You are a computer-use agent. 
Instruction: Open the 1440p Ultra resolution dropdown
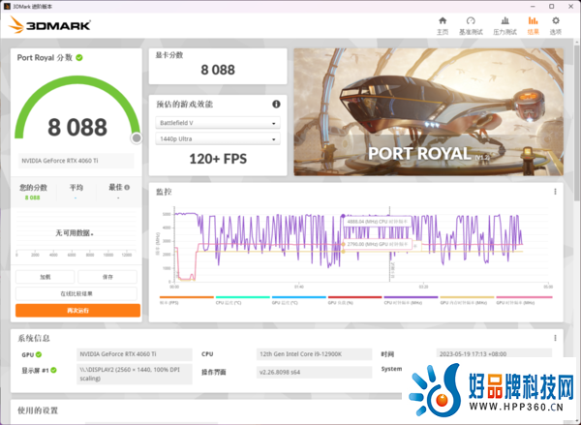(x=218, y=139)
